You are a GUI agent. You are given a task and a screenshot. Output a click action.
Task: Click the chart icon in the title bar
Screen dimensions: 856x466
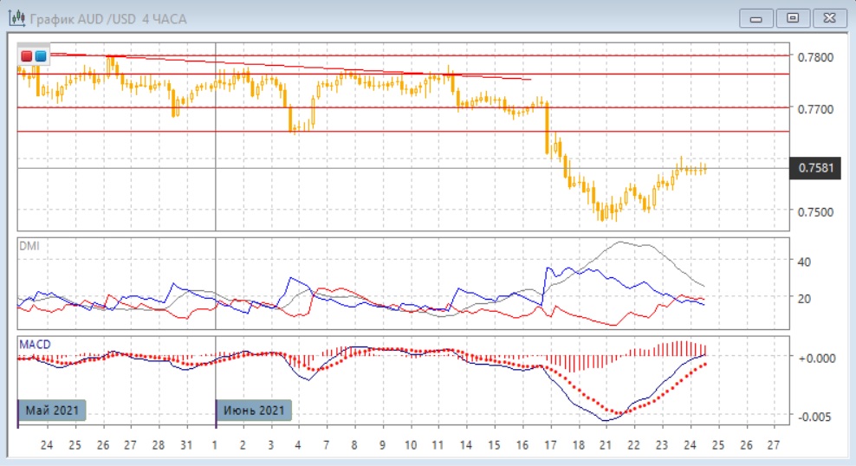pos(16,18)
